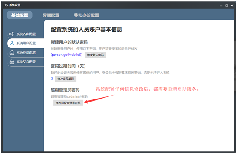The width and height of the screenshot is (237, 154).
Task: Click the user person icon in sidebar
Action: (x=12, y=43)
